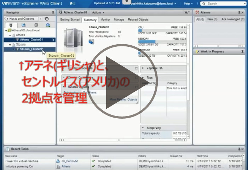
Task: Click the Alarms bell icon
Action: coord(197,12)
